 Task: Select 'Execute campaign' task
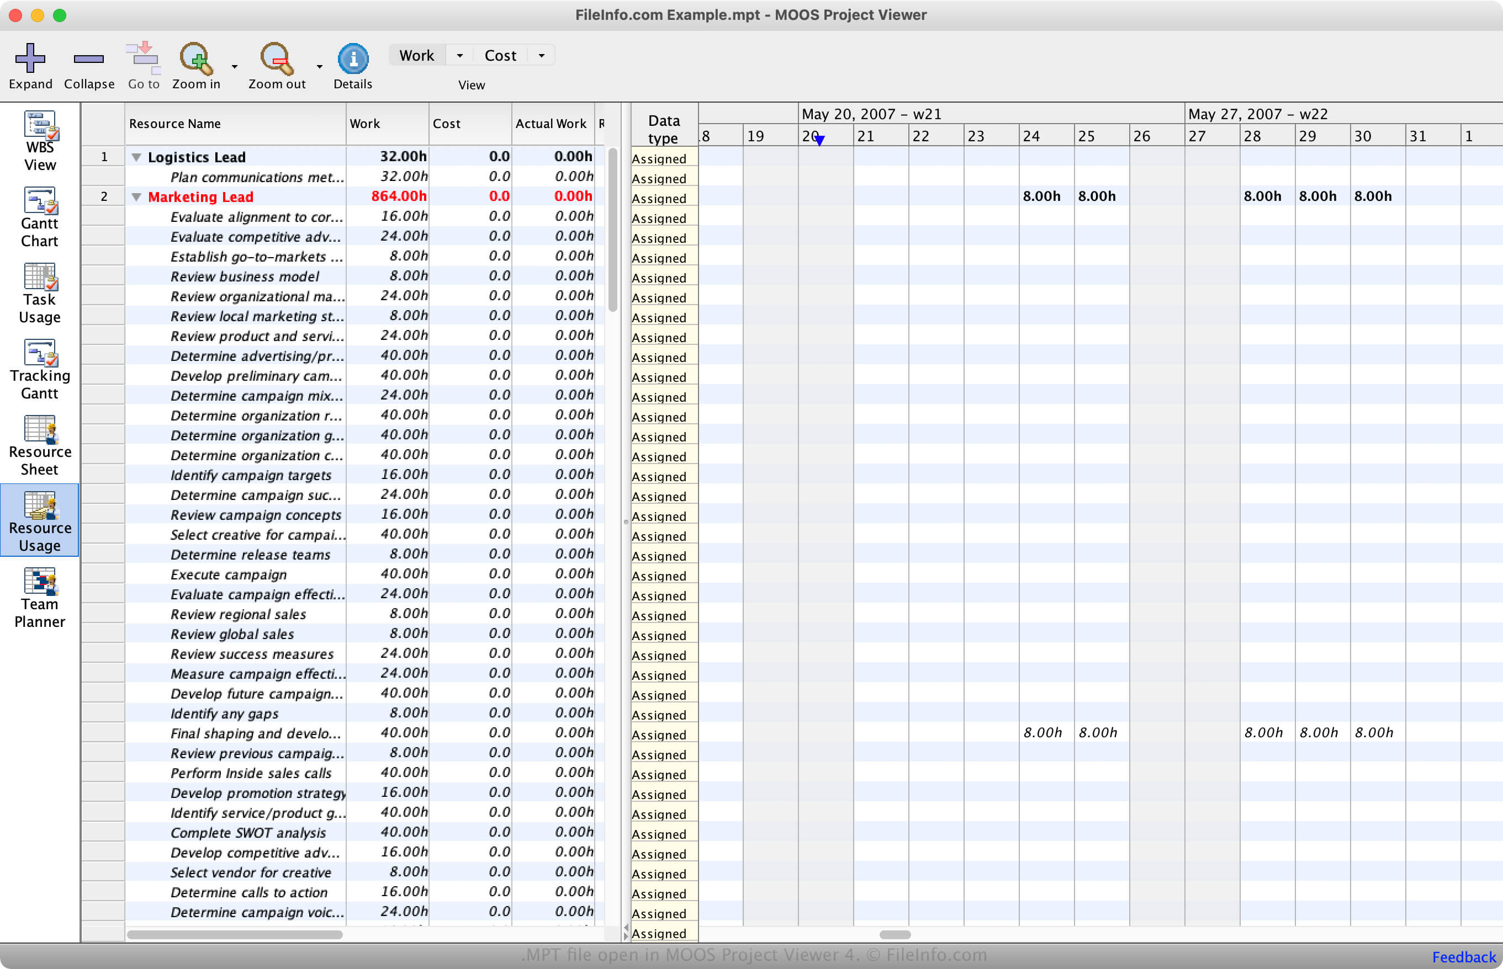pyautogui.click(x=228, y=574)
